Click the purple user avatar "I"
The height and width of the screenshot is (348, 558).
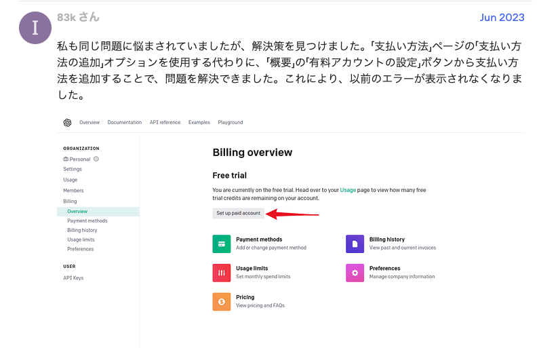pos(35,28)
